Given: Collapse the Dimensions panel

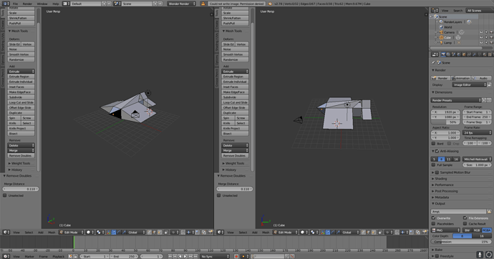Looking at the screenshot, I should click(443, 92).
